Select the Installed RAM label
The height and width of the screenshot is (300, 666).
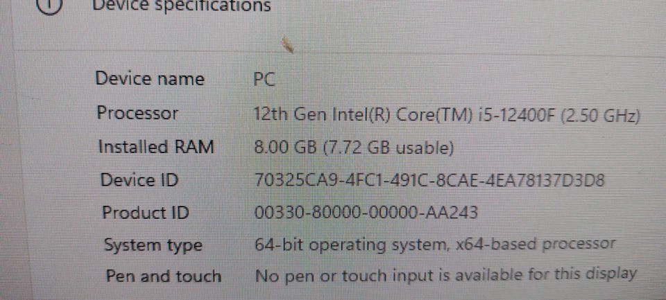(156, 147)
